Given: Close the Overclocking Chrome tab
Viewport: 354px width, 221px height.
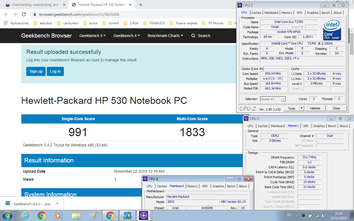Looking at the screenshot, I should (64, 5).
